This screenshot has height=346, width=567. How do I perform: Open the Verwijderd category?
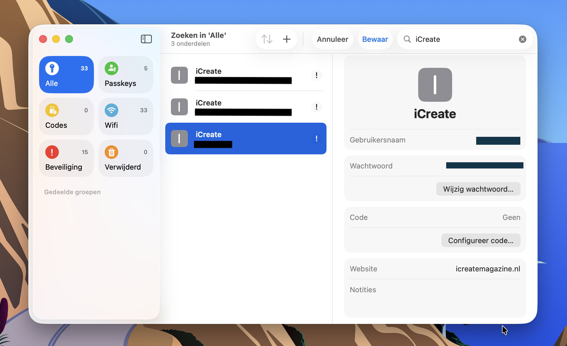pos(126,158)
